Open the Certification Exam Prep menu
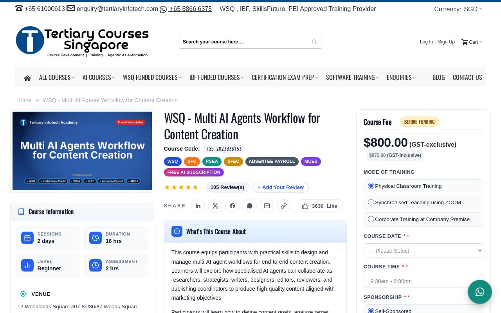 coord(285,77)
